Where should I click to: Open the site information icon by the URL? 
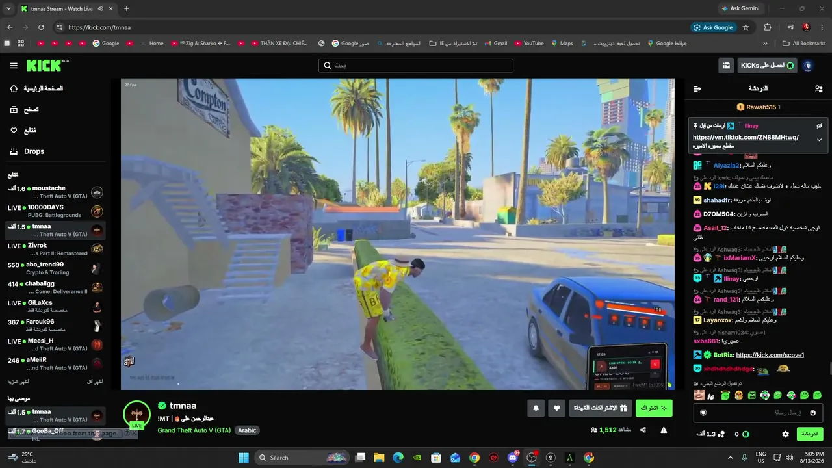60,27
